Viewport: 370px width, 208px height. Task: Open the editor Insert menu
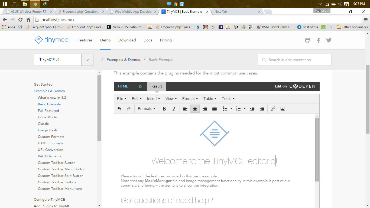coord(153,99)
